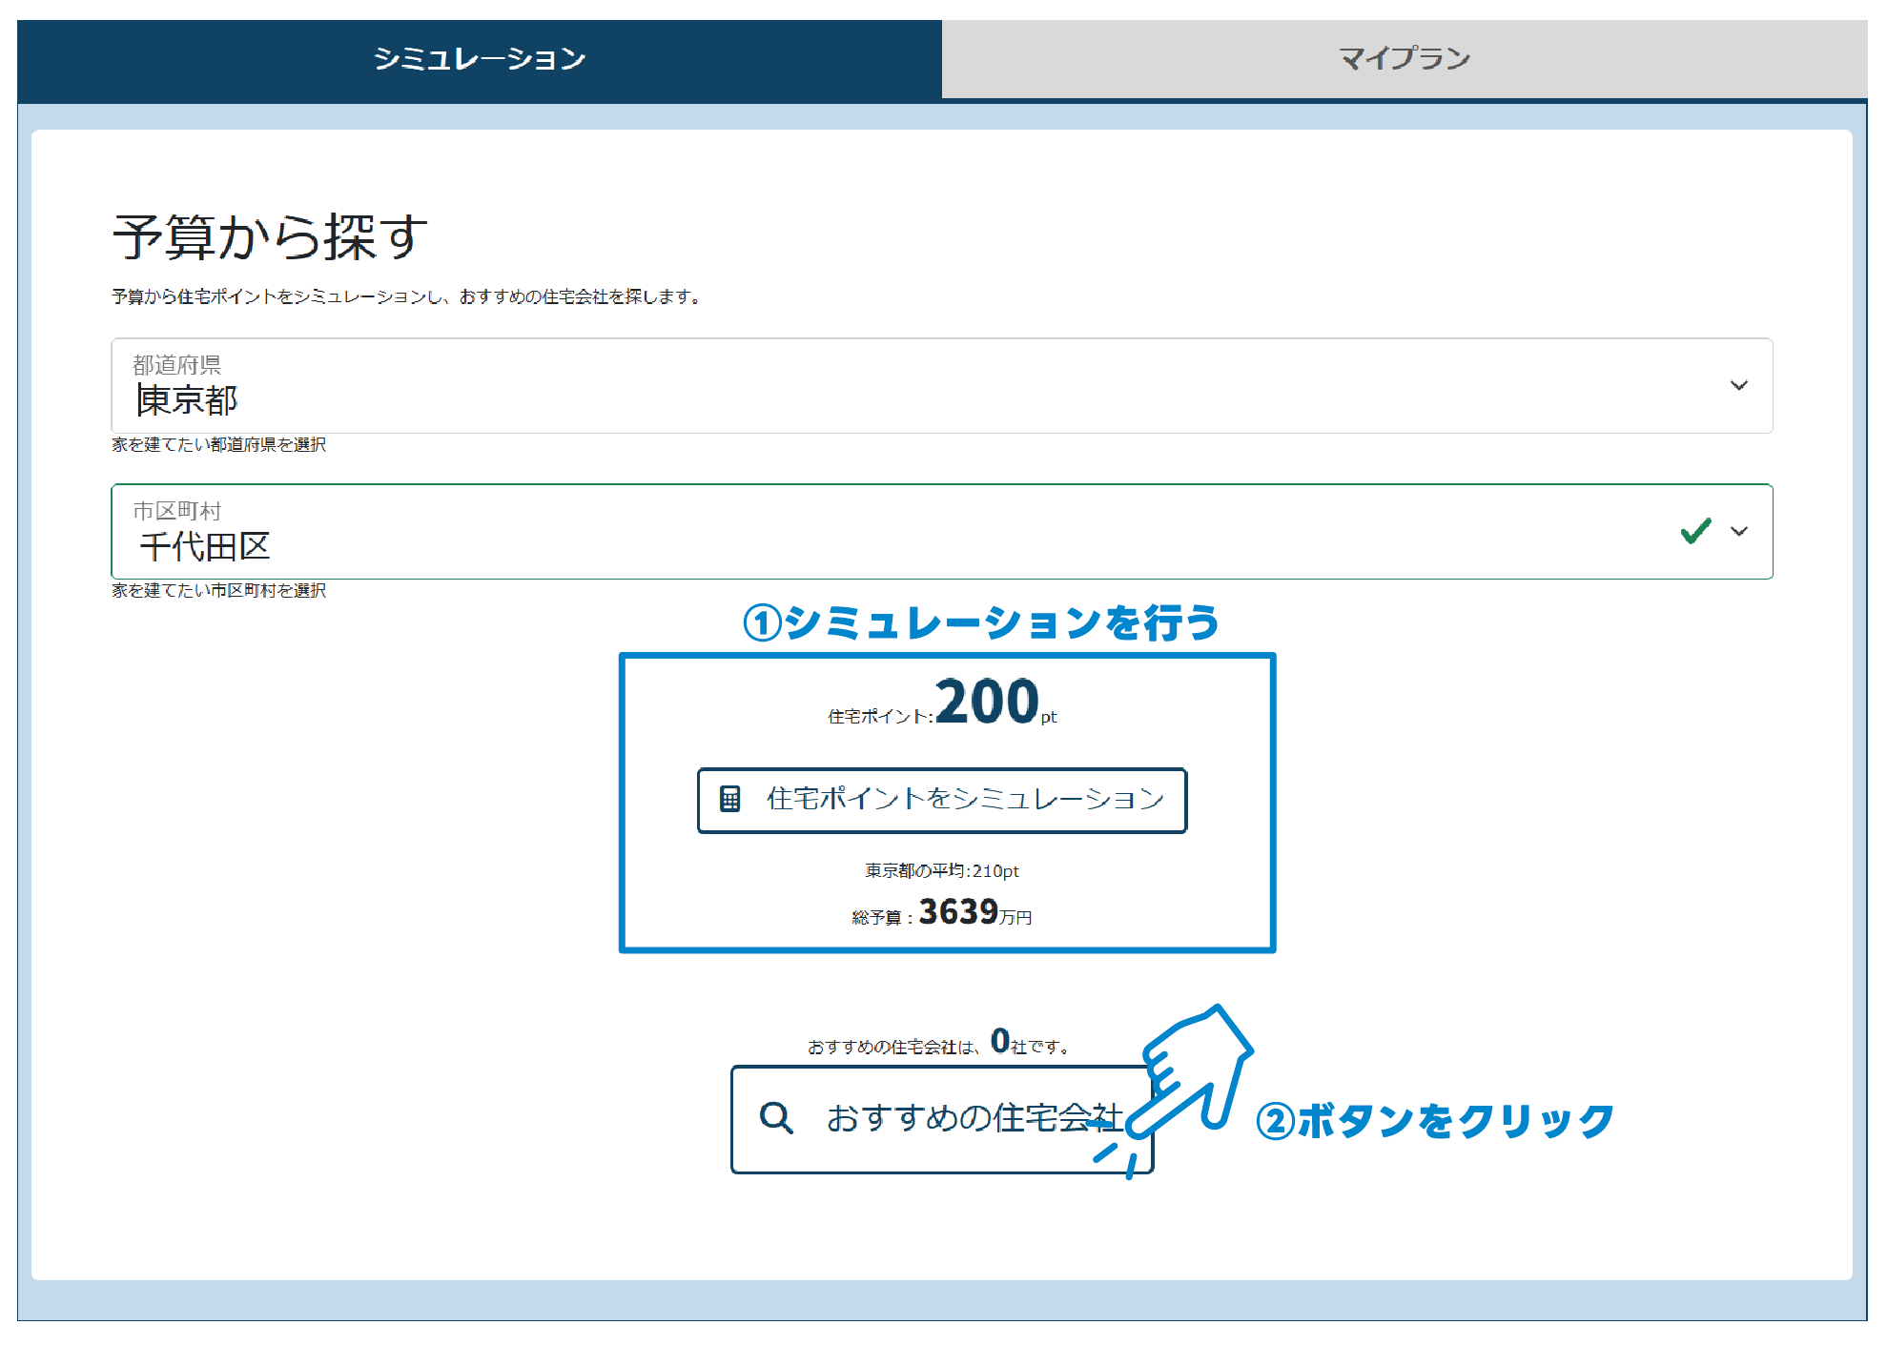Click the 東京都の平均:210pt text
Image resolution: width=1887 pixels, height=1345 pixels.
point(941,869)
